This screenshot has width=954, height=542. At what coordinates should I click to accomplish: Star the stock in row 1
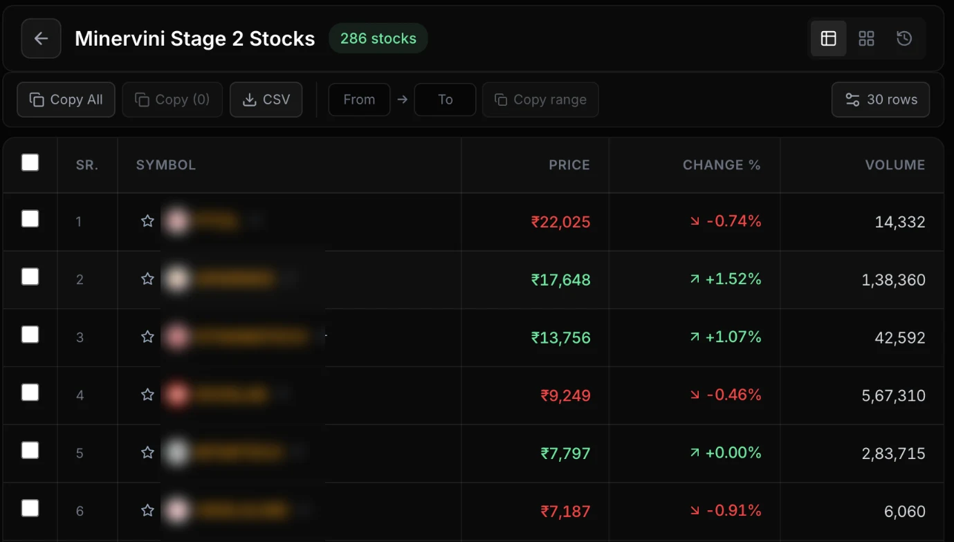(147, 221)
